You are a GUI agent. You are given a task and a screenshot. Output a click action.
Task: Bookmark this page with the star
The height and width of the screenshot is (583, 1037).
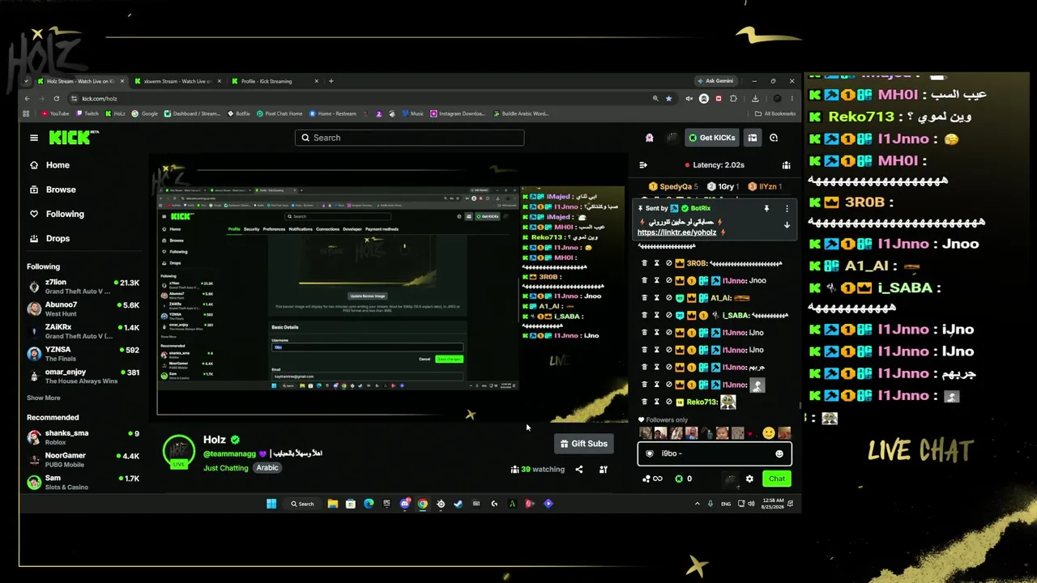point(668,99)
